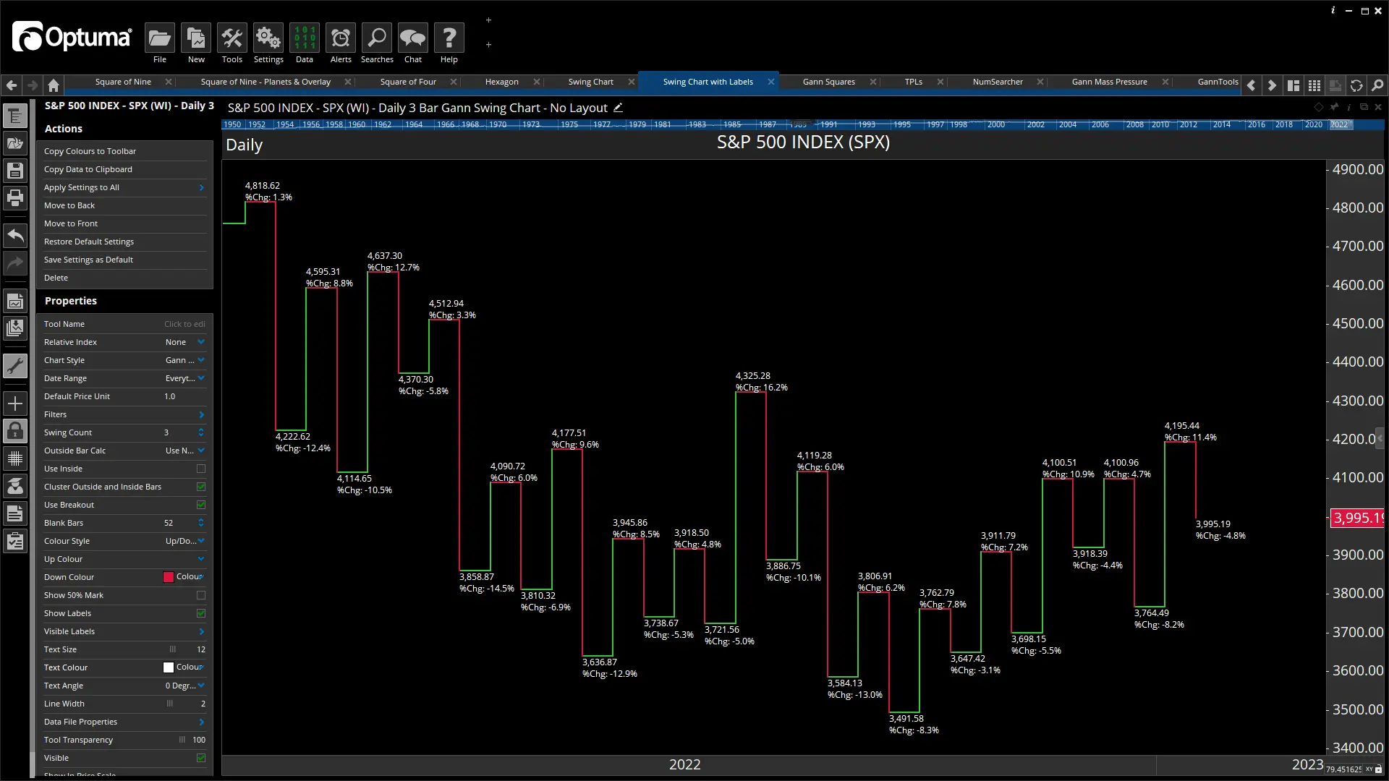Click the refresh icon in tab bar
The width and height of the screenshot is (1389, 781).
1356,85
